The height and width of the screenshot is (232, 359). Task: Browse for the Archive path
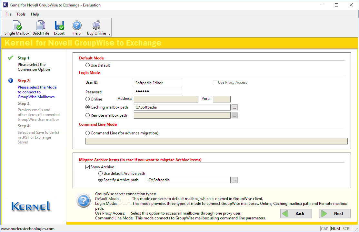pyautogui.click(x=235, y=180)
